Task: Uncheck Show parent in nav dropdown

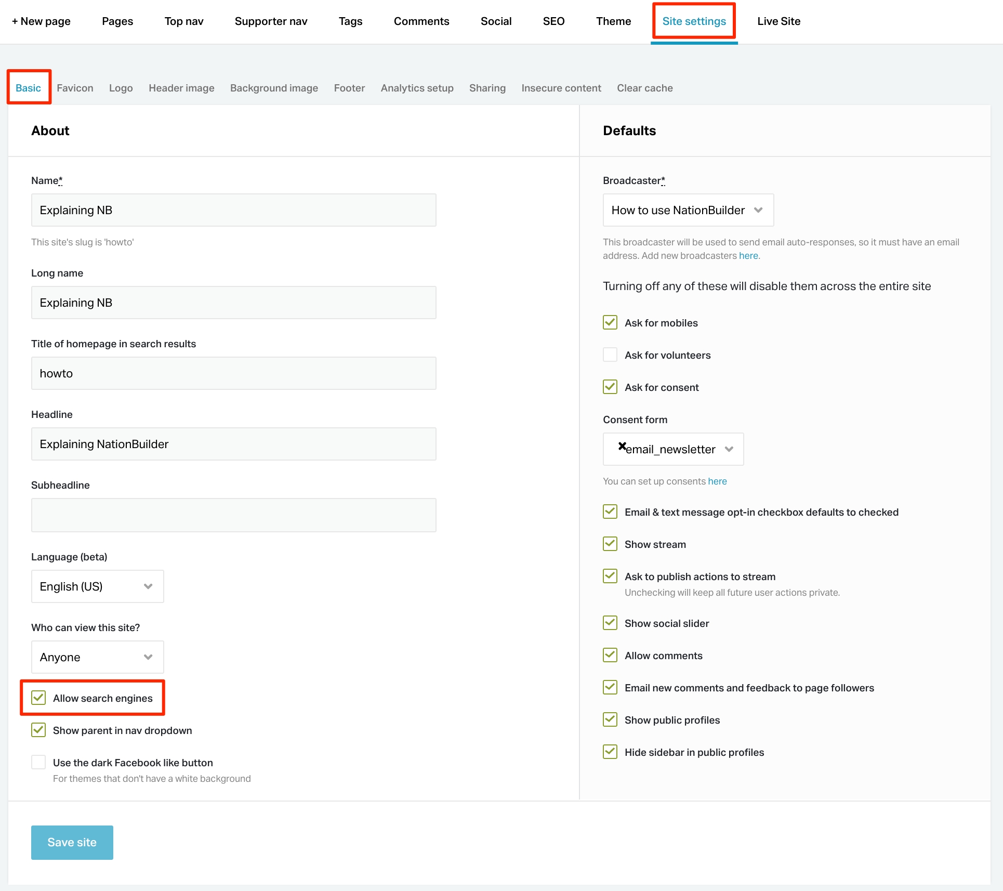Action: (38, 730)
